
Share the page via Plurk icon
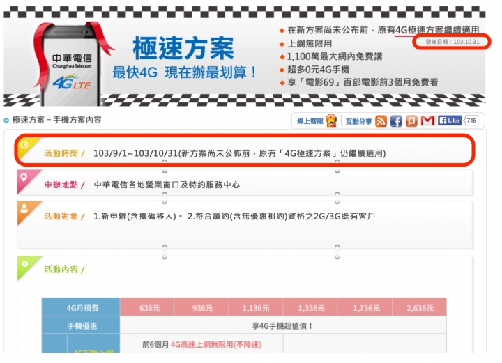pos(411,121)
